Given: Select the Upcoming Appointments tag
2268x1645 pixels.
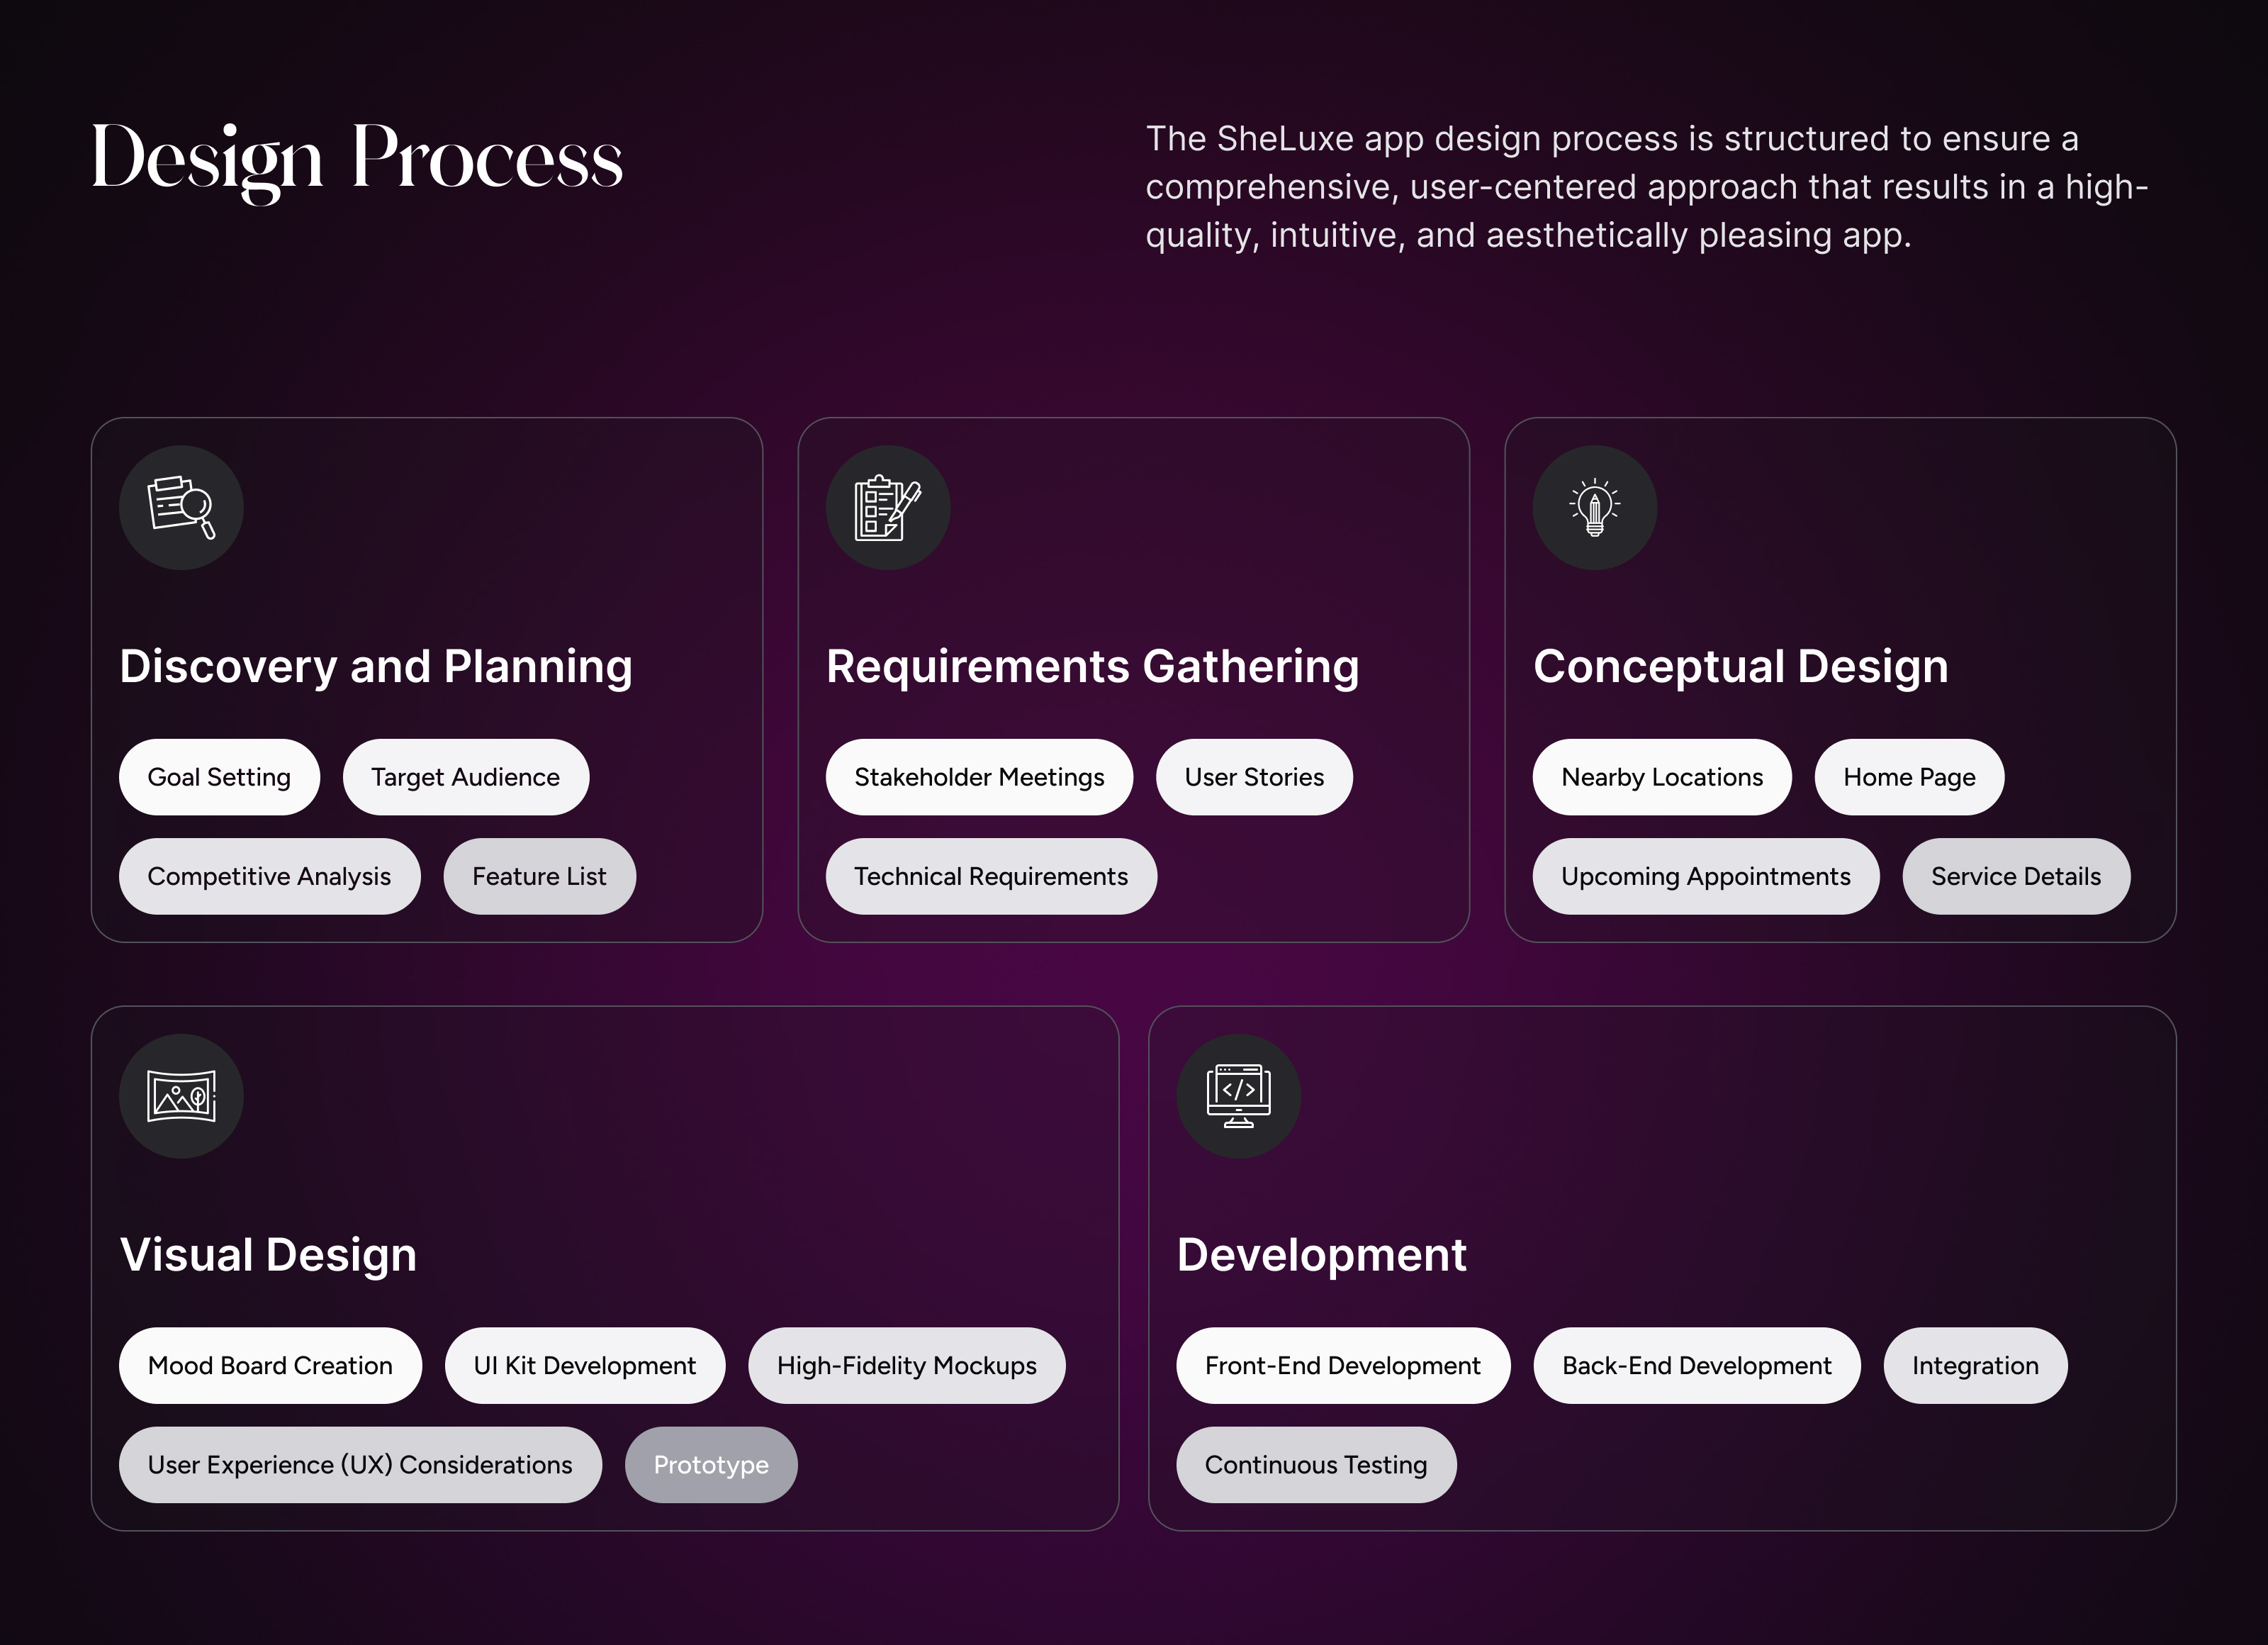Looking at the screenshot, I should [1706, 876].
